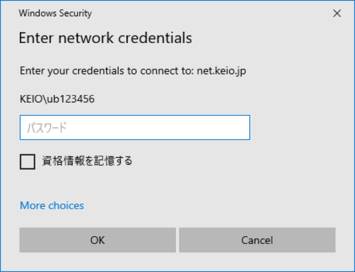The height and width of the screenshot is (272, 355).
Task: Click the net.keio.jp connection message
Action: pyautogui.click(x=132, y=71)
